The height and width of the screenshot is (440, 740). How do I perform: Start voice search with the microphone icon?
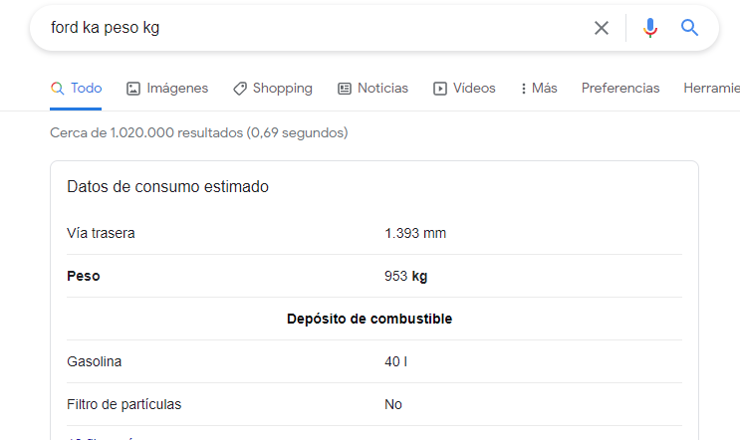pyautogui.click(x=650, y=28)
